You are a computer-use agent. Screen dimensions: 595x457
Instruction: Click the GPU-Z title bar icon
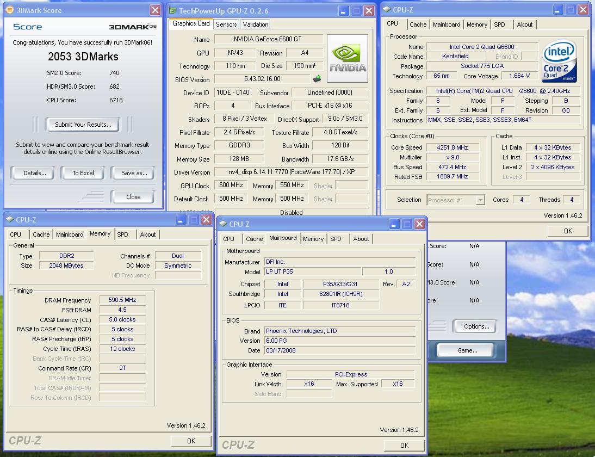[x=172, y=11]
